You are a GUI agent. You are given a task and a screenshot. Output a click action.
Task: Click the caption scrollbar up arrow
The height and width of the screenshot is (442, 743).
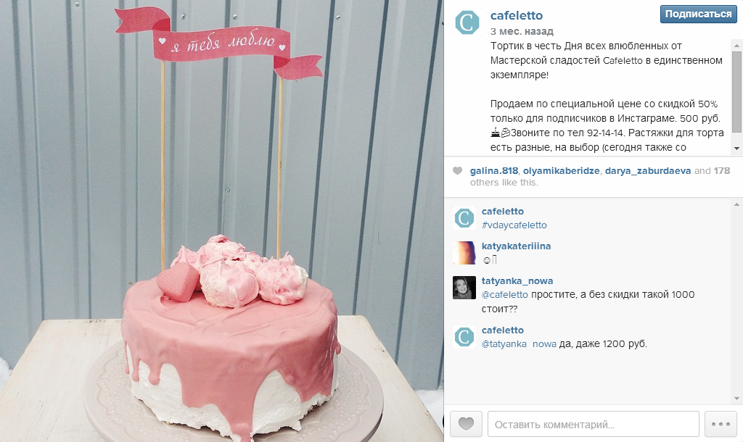coord(737,46)
